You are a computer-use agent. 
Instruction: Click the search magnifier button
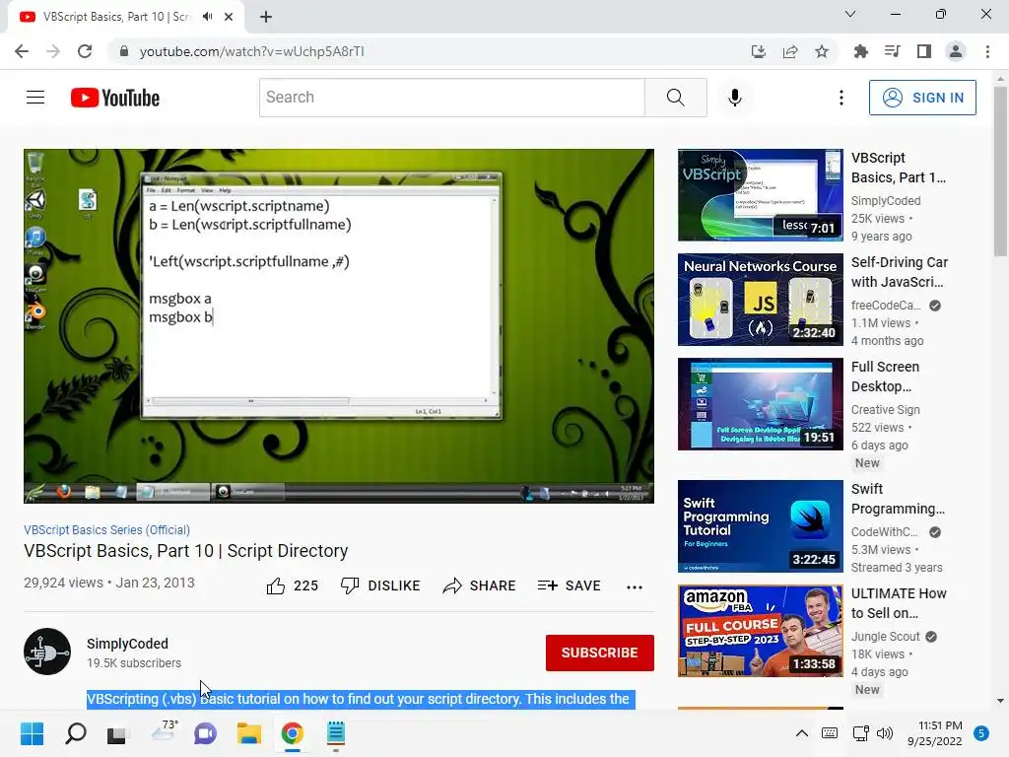676,98
